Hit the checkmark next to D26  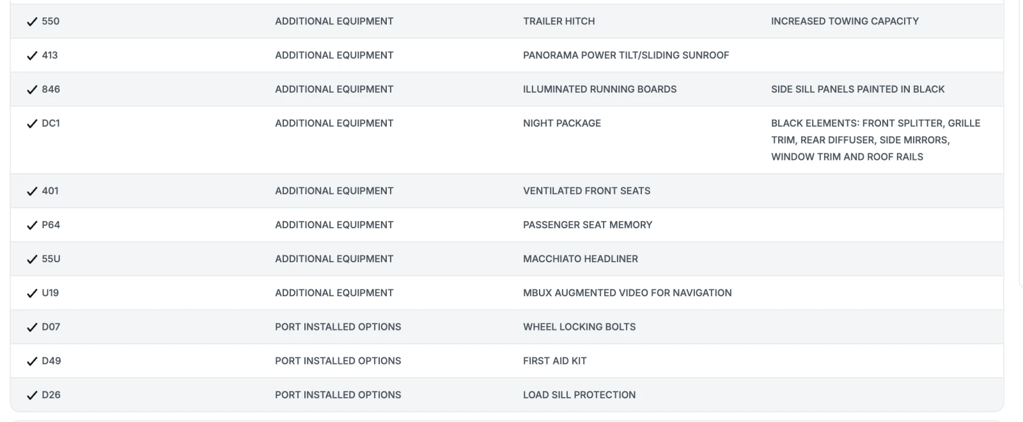[x=32, y=396]
